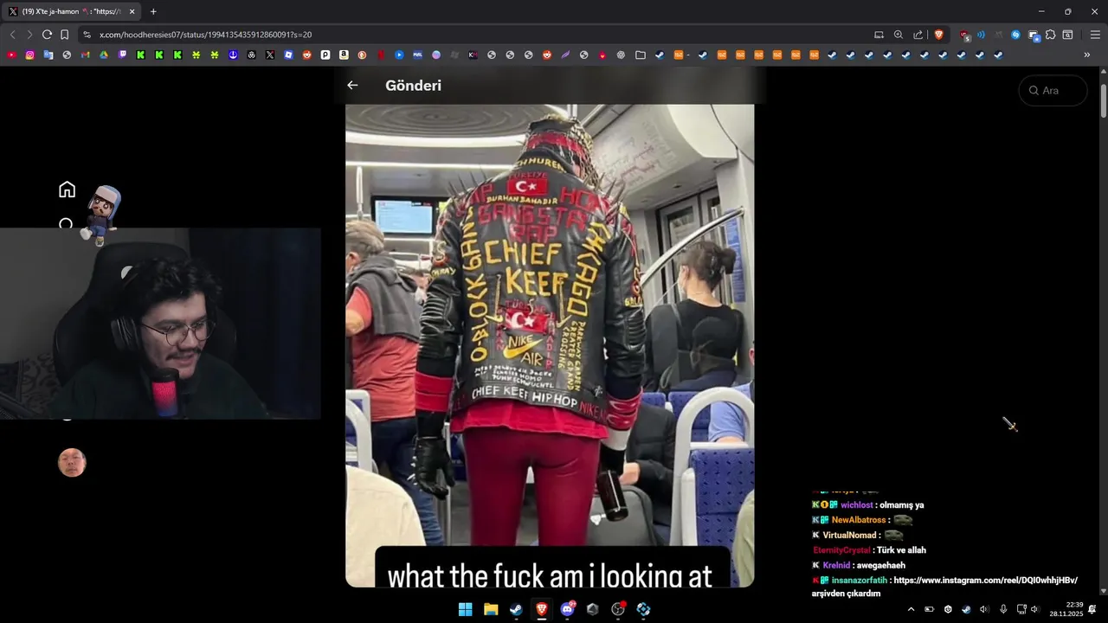Open File Explorer from taskbar
This screenshot has height=623, width=1108.
tap(491, 609)
